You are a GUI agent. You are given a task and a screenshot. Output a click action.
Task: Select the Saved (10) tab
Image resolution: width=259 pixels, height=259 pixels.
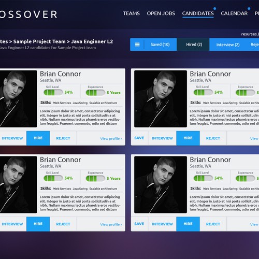tap(160, 45)
